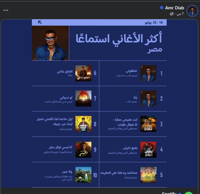Click the song 6 album cover 'الجاي بتاعي'

click(x=83, y=73)
